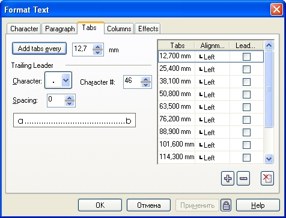
Task: Click the Character # input field showing 46
Action: pos(132,82)
